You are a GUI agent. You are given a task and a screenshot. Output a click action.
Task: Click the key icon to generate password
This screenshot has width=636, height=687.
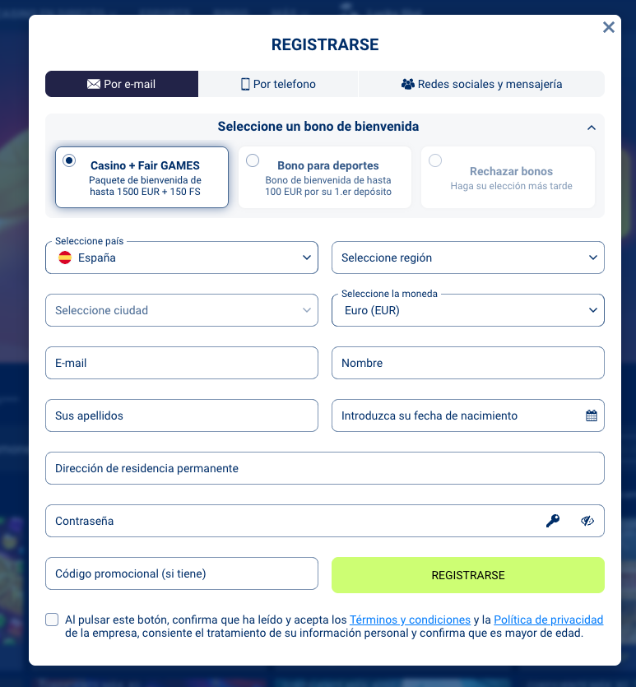pyautogui.click(x=552, y=521)
